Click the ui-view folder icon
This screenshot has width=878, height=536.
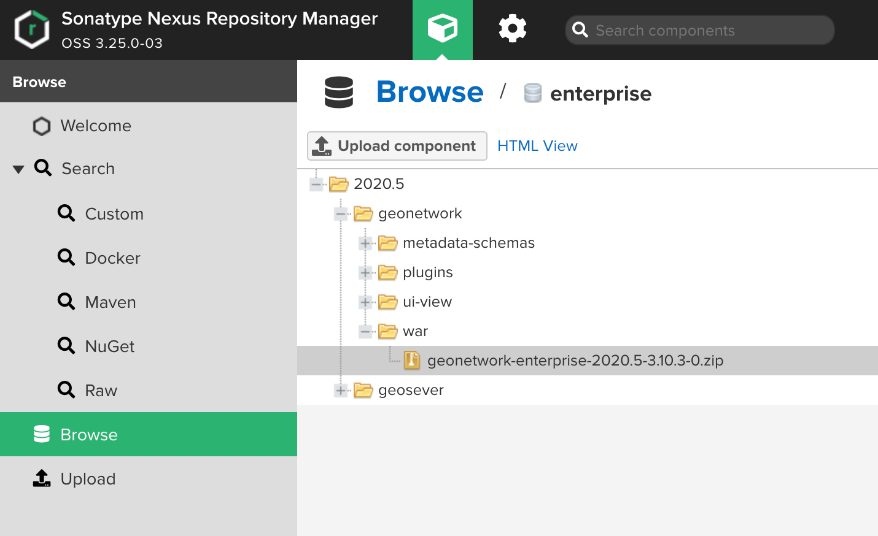coord(388,302)
